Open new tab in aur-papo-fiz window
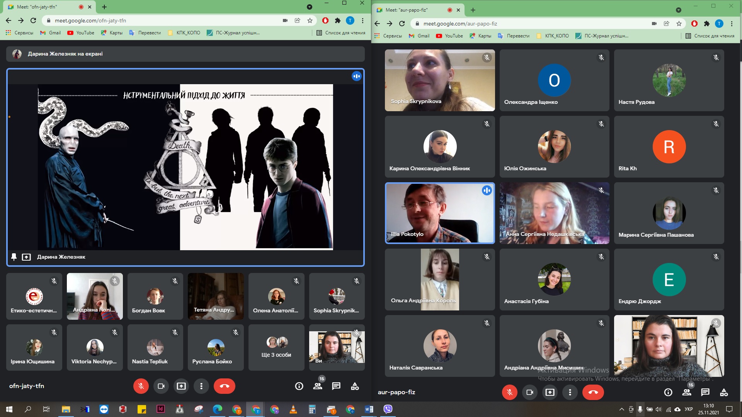 473,10
